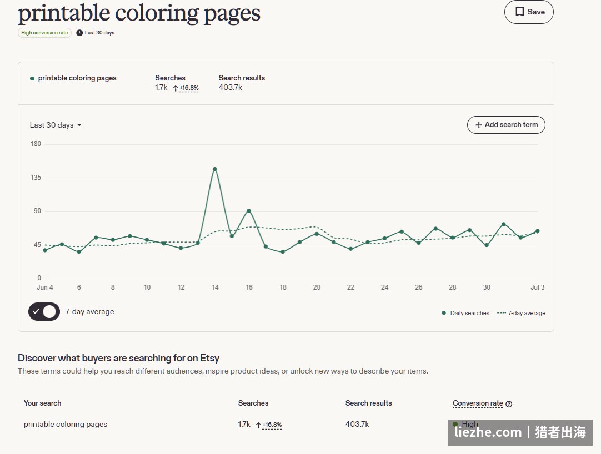The image size is (601, 454).
Task: Click the +16.8% trend link under Searches
Action: 189,88
